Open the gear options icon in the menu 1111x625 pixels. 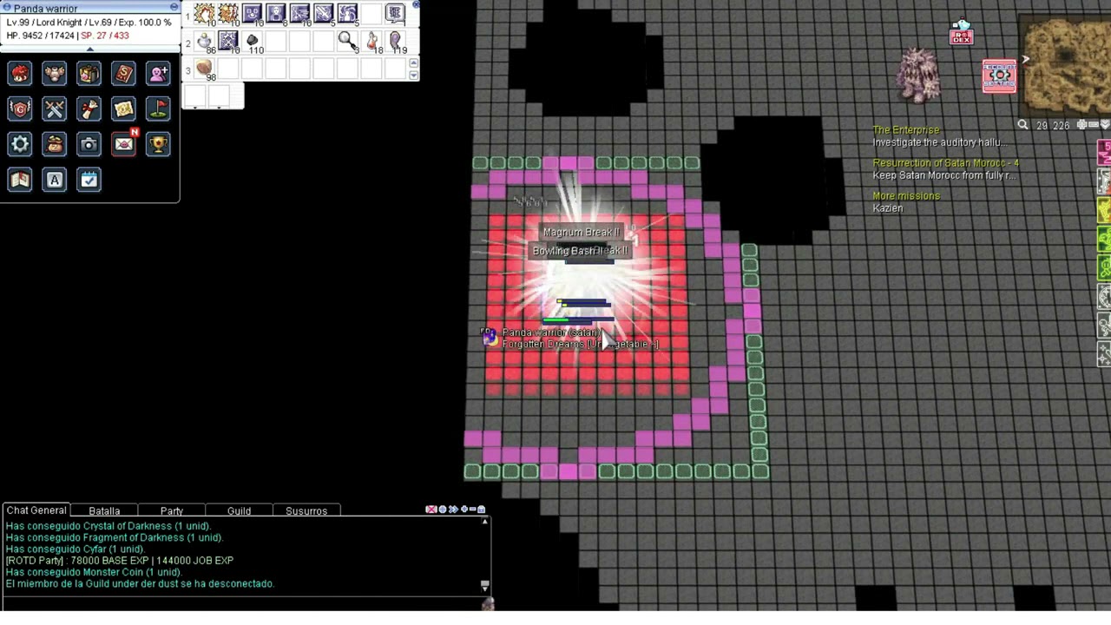(20, 144)
